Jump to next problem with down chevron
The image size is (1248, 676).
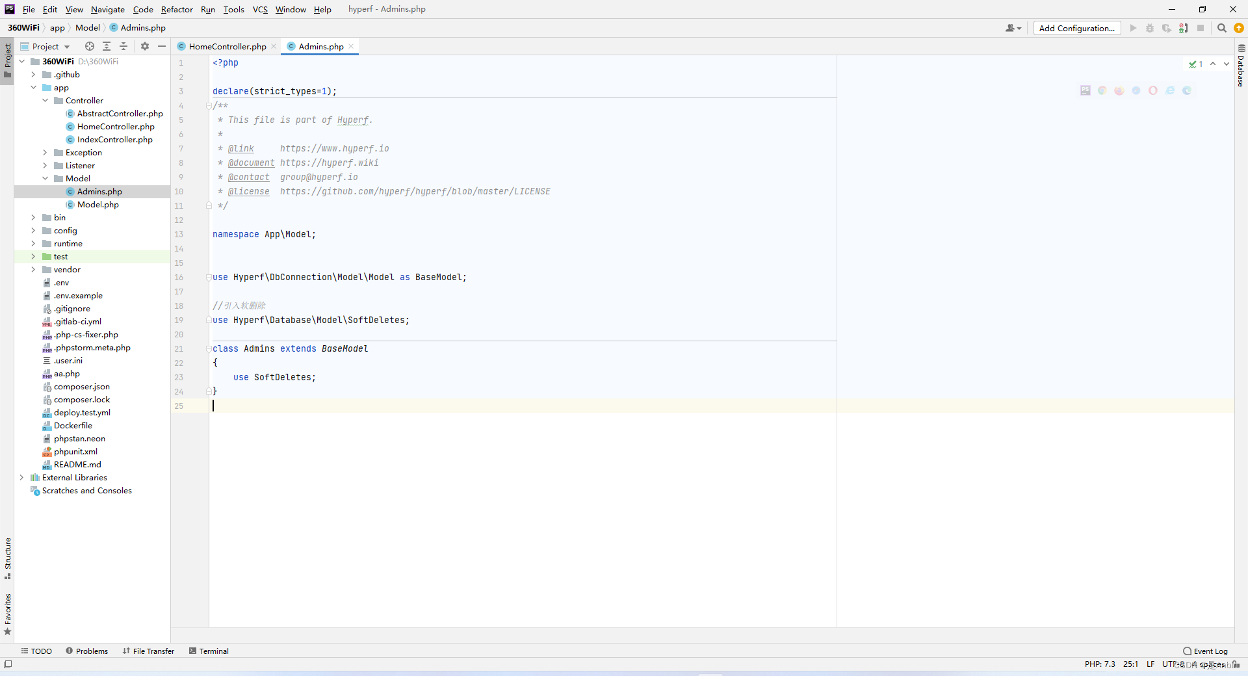[x=1226, y=64]
